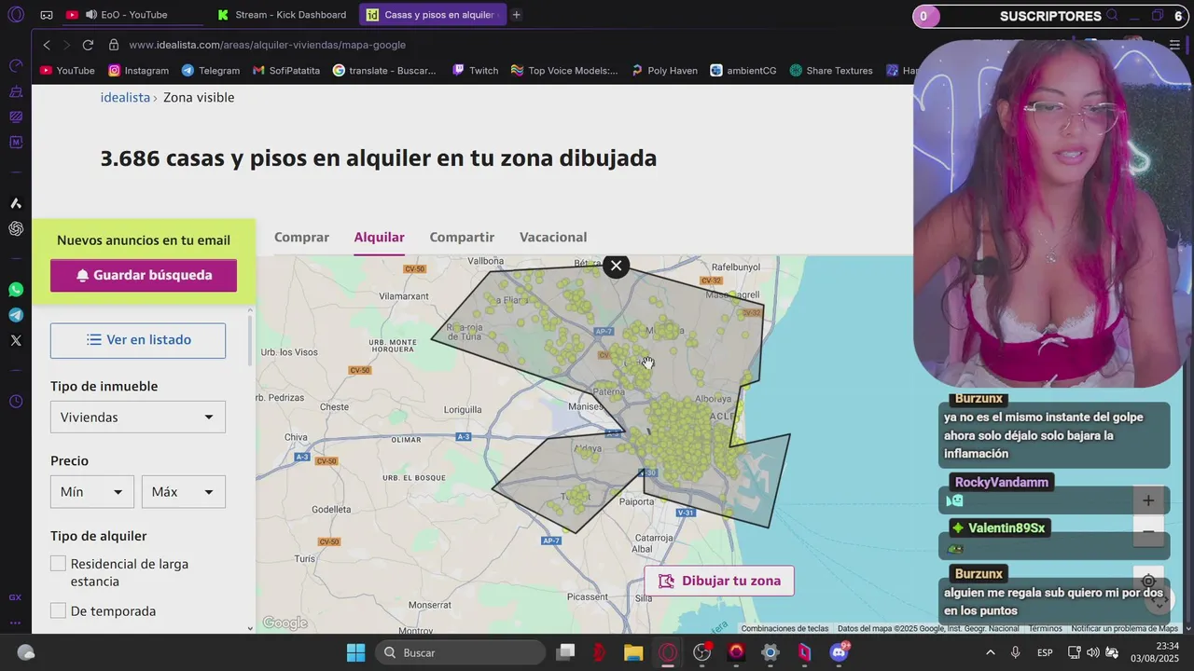This screenshot has width=1194, height=671.
Task: Check the De temporada option
Action: (x=58, y=610)
